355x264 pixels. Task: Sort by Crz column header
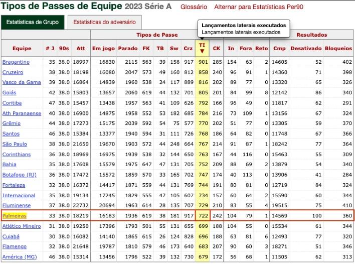[188, 49]
